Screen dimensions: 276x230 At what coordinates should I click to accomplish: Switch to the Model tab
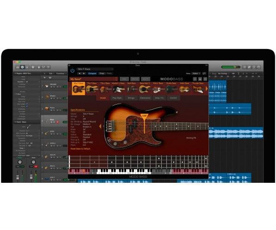(x=103, y=98)
